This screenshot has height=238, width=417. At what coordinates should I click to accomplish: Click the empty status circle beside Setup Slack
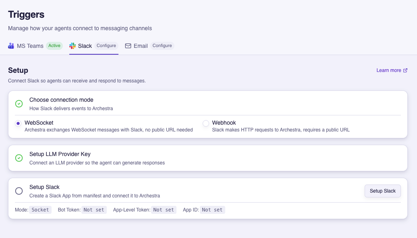[x=19, y=191]
